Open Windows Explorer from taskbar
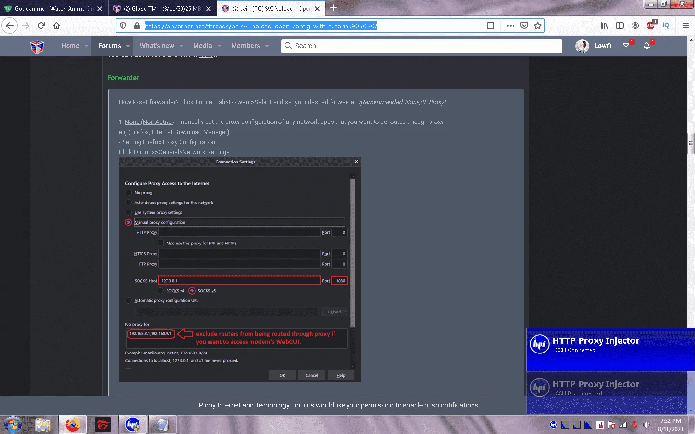 click(x=43, y=424)
